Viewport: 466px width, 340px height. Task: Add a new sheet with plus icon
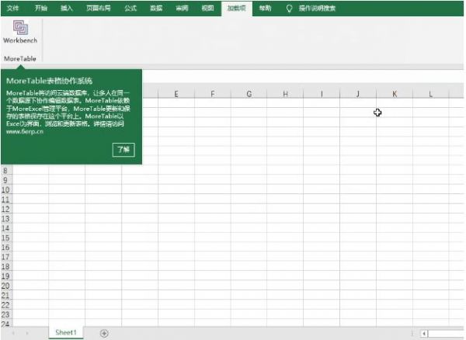(104, 333)
